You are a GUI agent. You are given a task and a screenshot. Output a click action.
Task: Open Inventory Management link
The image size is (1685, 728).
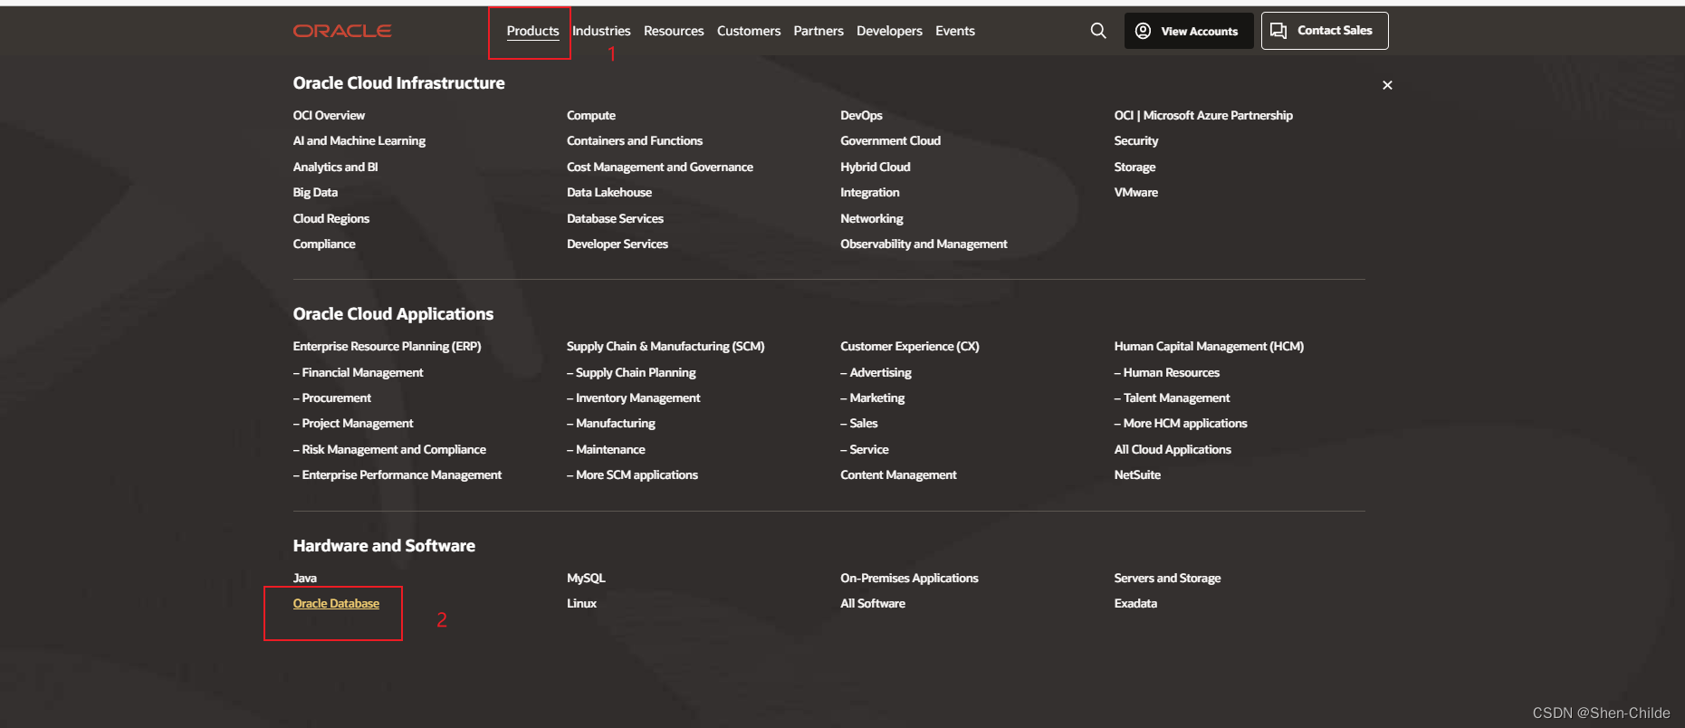634,398
